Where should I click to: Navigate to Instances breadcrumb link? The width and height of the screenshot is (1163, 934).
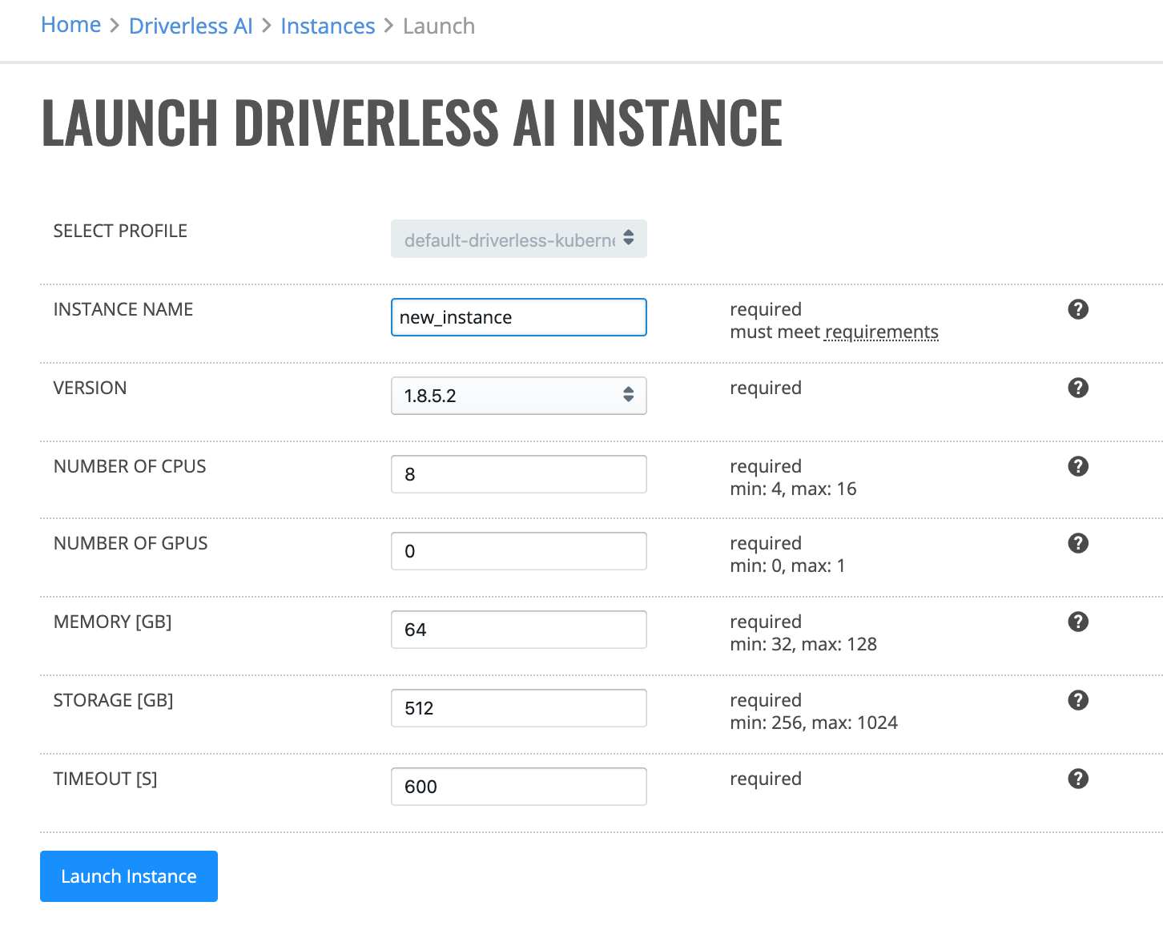click(x=328, y=26)
